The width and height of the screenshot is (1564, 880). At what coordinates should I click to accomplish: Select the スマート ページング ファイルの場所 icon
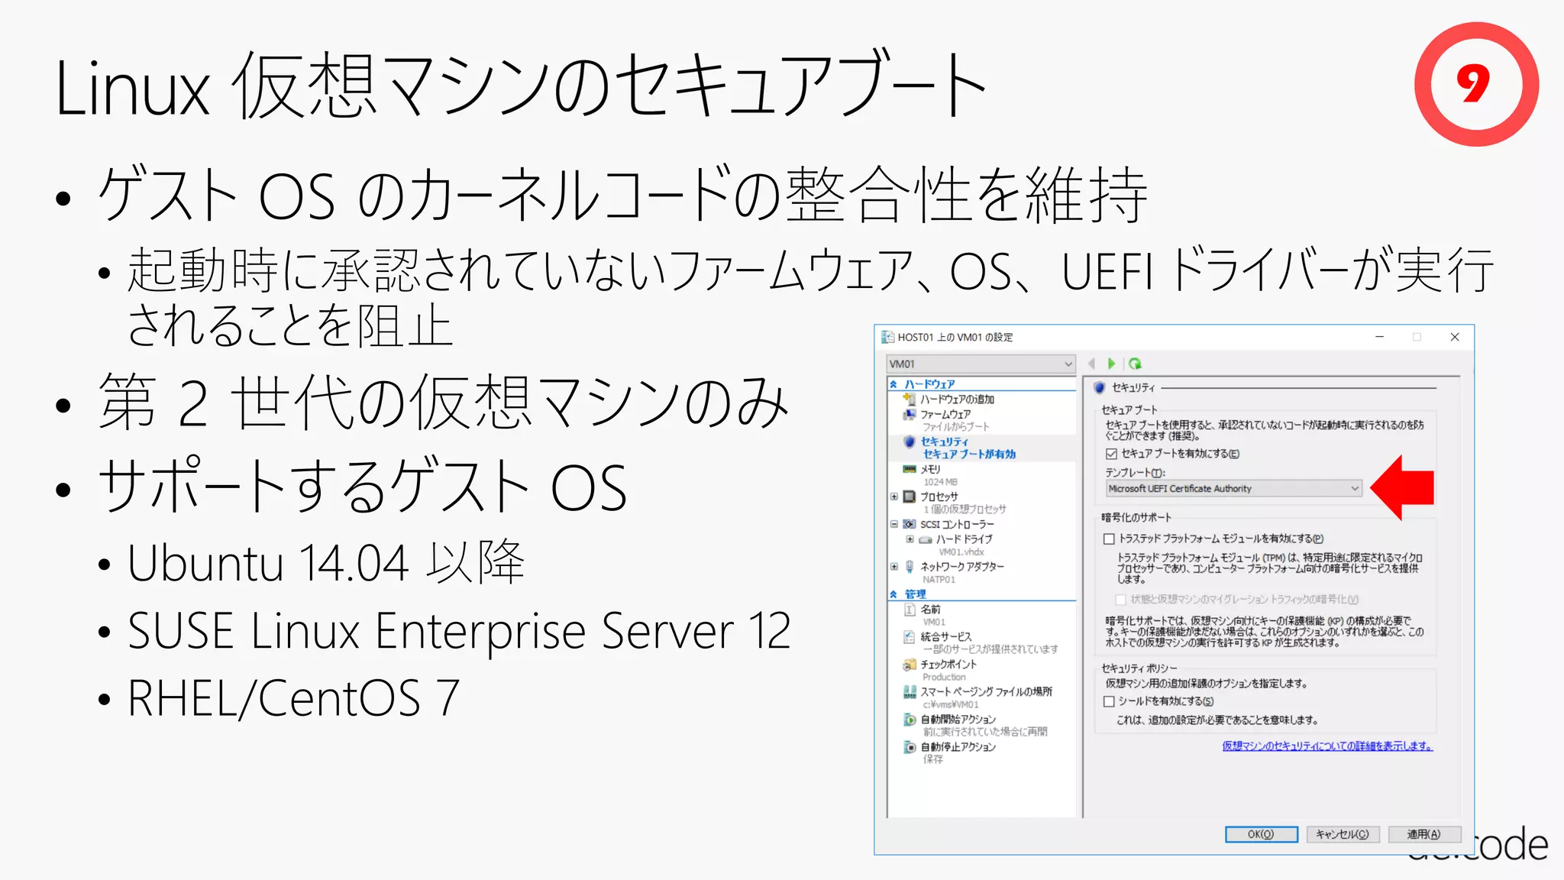(x=910, y=692)
